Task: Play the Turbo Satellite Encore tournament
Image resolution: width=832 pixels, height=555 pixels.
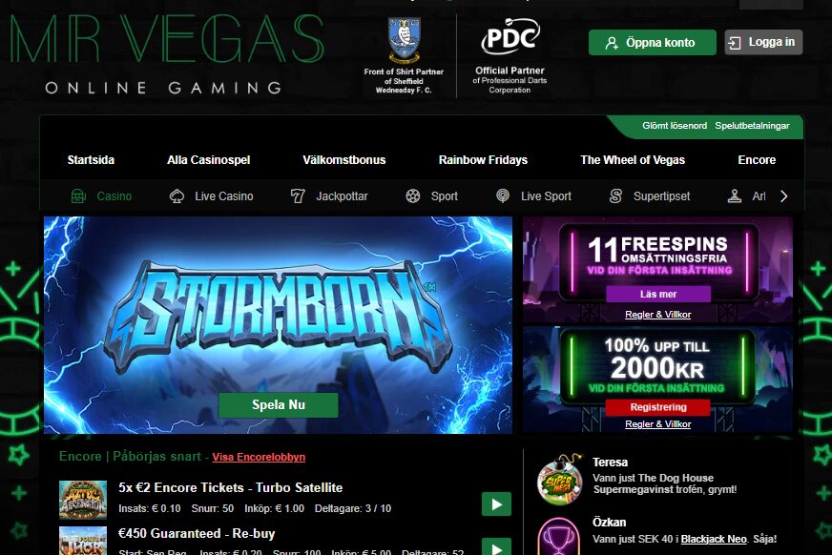Action: coord(497,504)
